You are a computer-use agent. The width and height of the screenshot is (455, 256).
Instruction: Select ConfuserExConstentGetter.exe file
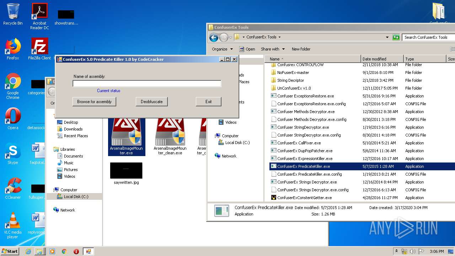point(304,198)
